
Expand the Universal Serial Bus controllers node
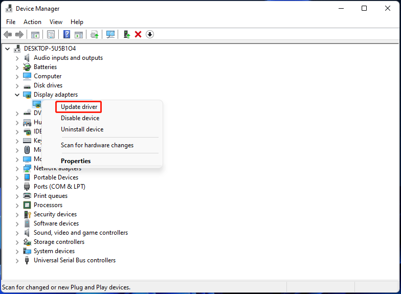[x=17, y=260]
